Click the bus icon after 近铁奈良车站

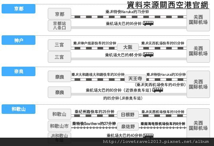(158, 90)
